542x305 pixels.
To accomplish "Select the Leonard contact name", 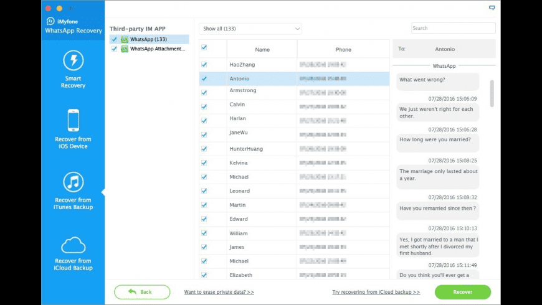I will (240, 191).
